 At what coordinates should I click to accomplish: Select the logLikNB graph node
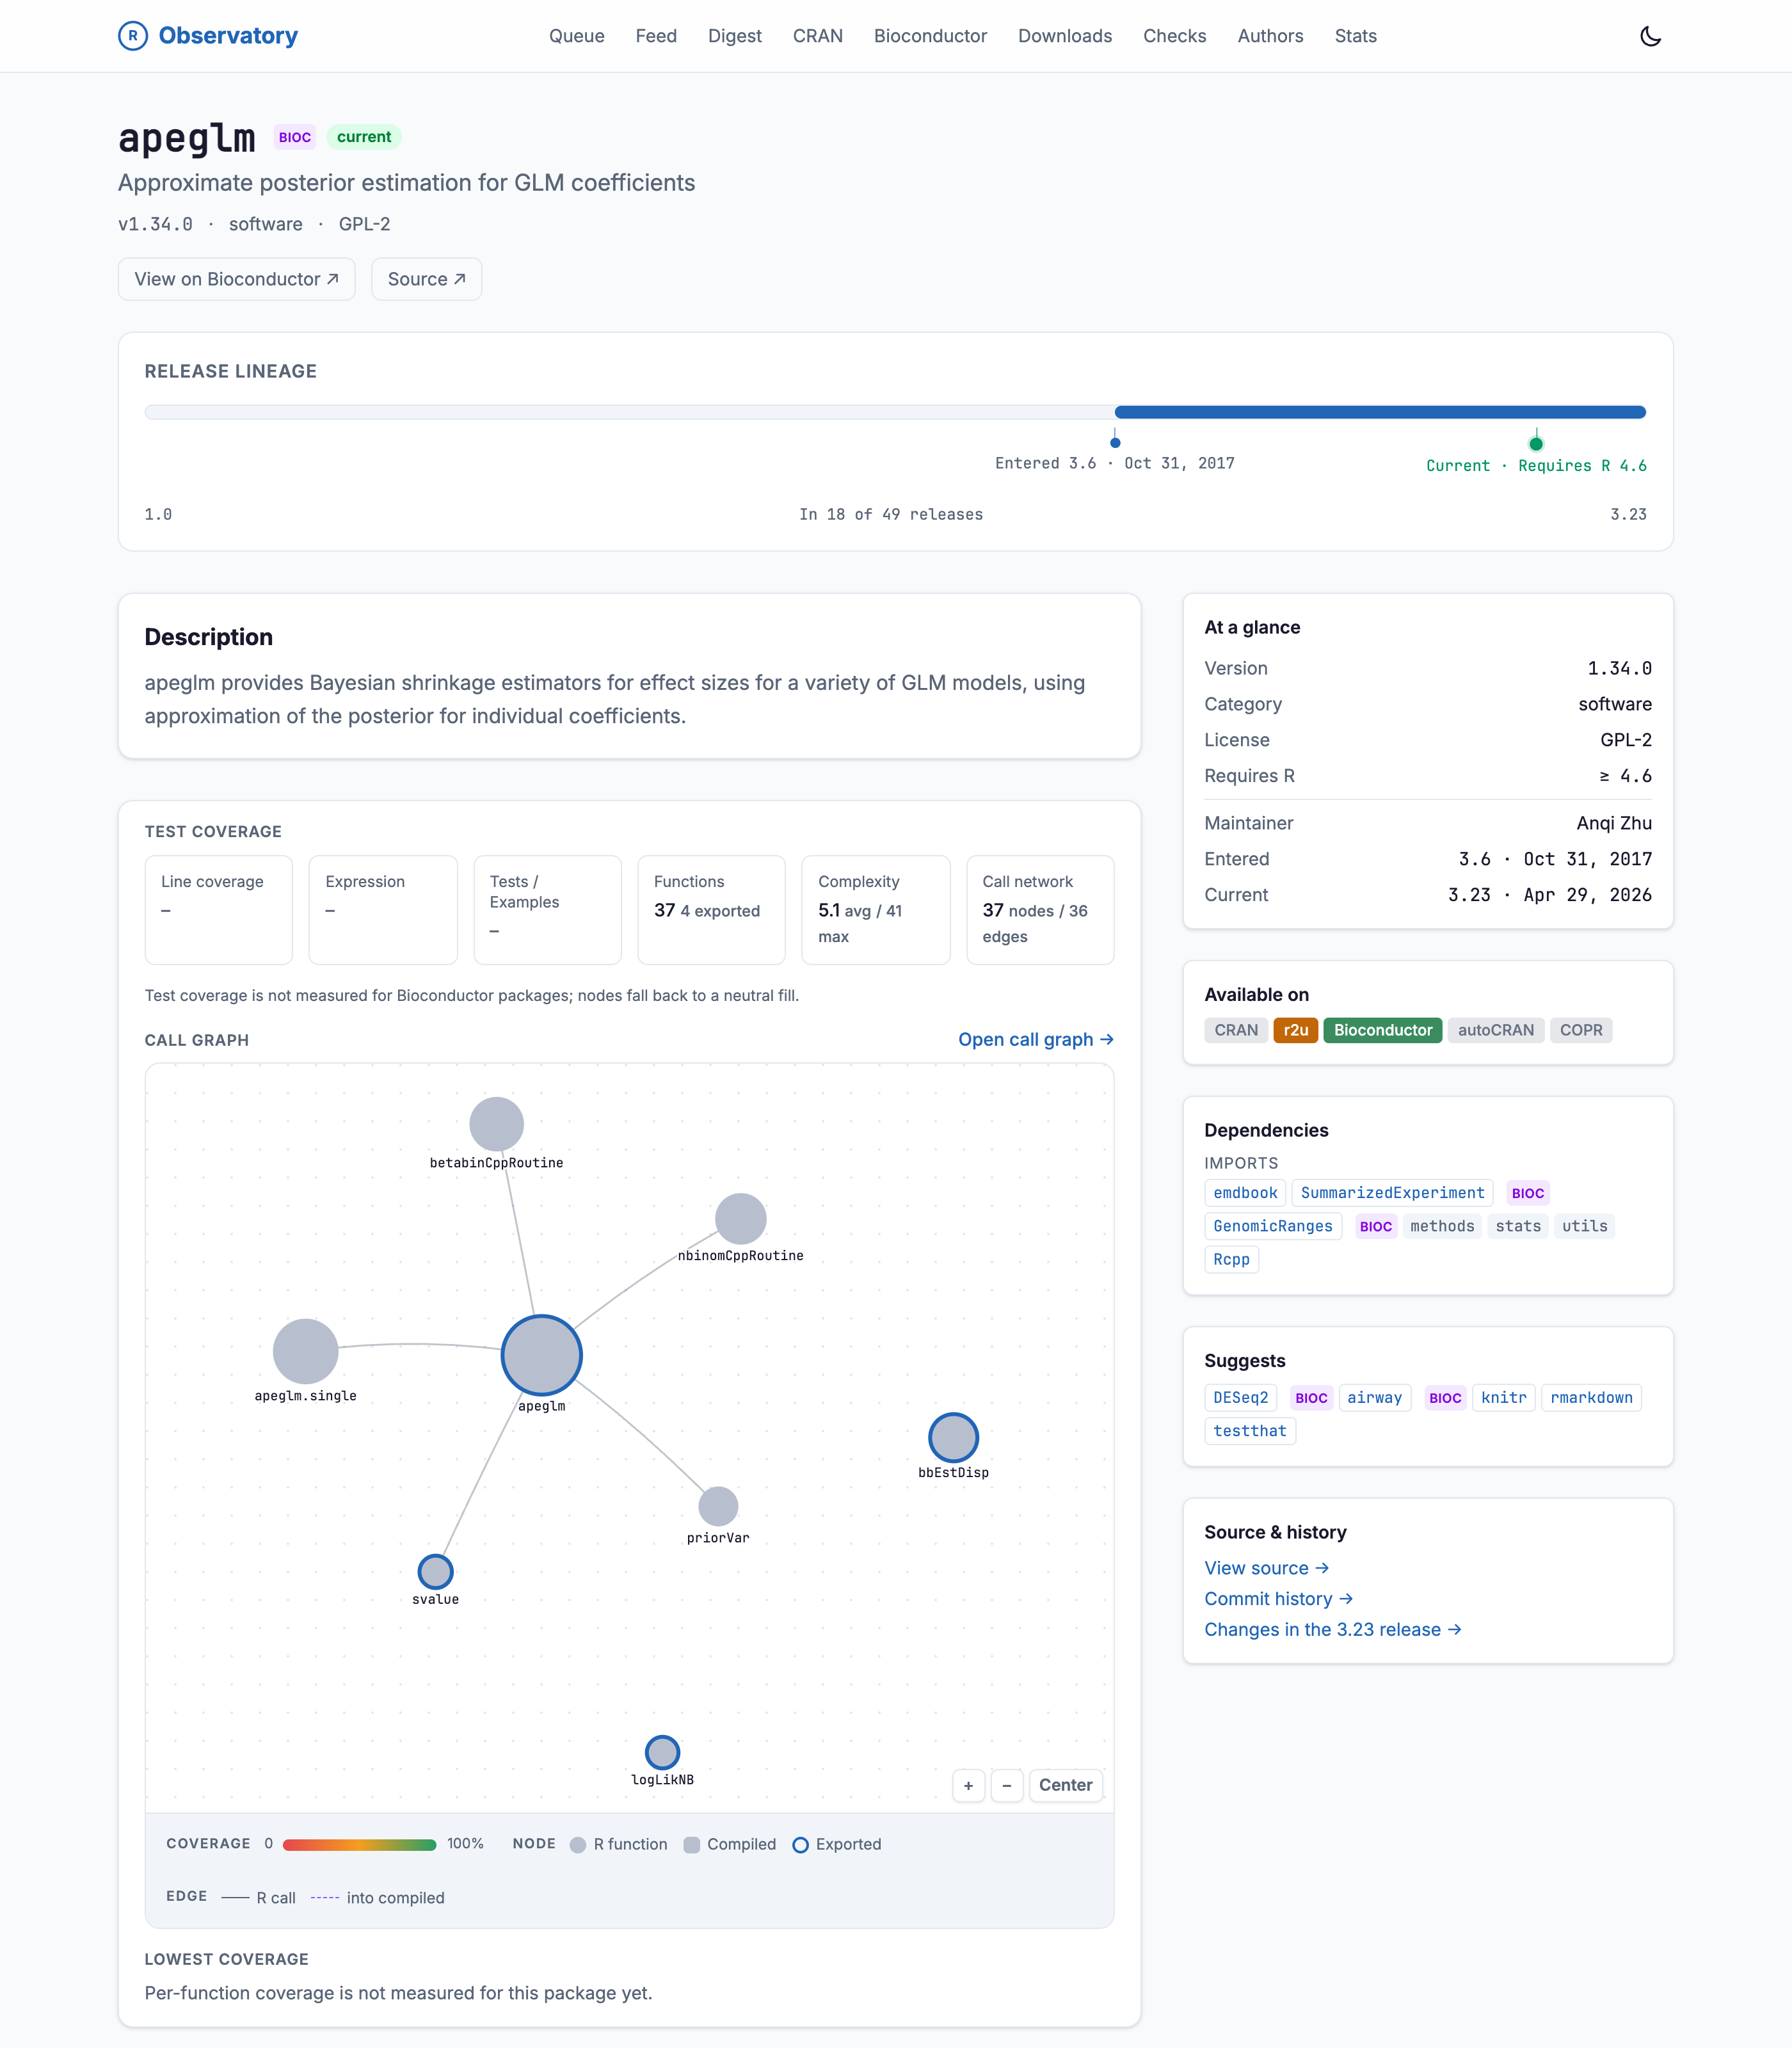(662, 1752)
